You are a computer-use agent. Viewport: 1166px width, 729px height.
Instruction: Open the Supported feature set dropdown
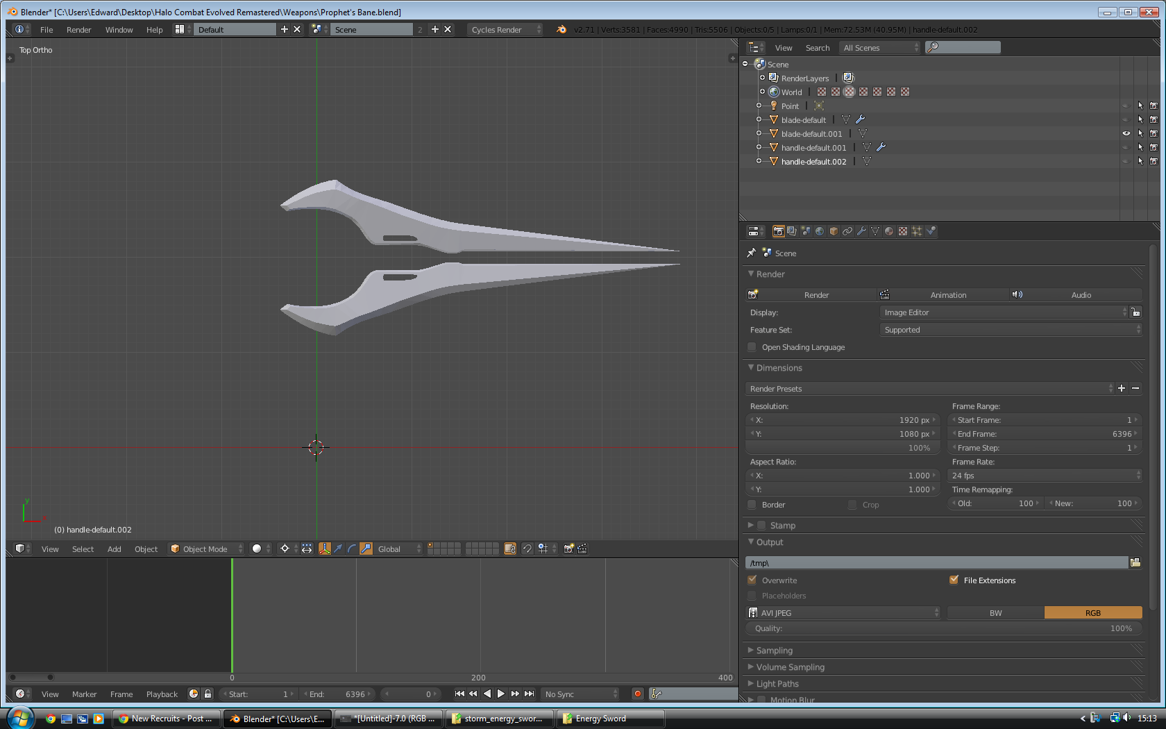click(x=1011, y=330)
